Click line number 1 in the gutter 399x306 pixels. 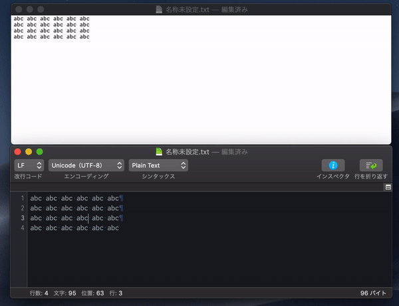(x=23, y=198)
